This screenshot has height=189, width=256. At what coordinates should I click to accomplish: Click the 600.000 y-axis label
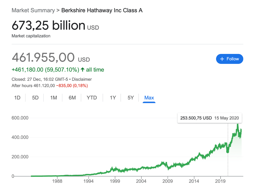(x=20, y=118)
